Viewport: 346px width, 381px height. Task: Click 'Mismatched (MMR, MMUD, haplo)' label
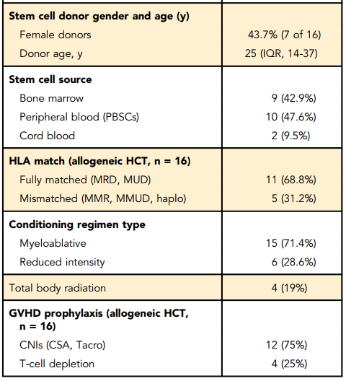(102, 198)
